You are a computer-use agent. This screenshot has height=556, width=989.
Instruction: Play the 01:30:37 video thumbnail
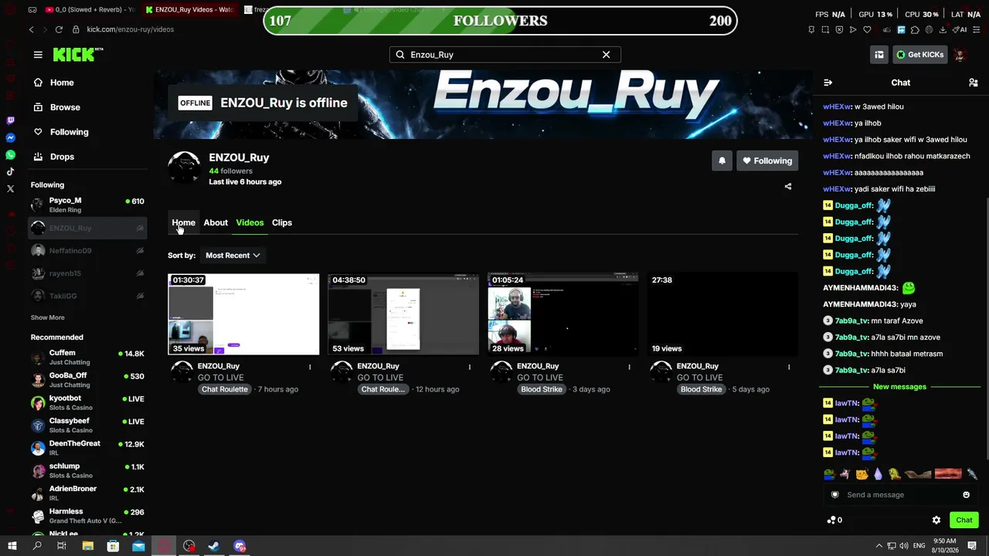(x=243, y=314)
